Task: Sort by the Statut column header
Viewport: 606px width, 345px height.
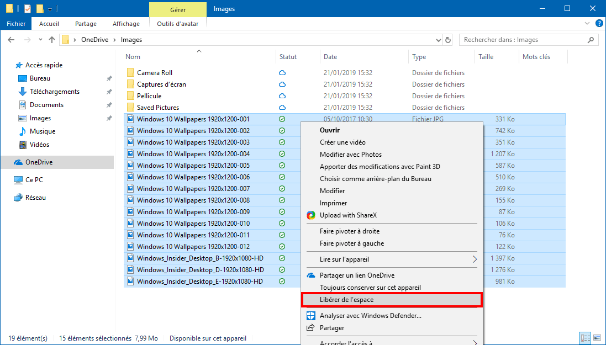Action: coord(288,57)
